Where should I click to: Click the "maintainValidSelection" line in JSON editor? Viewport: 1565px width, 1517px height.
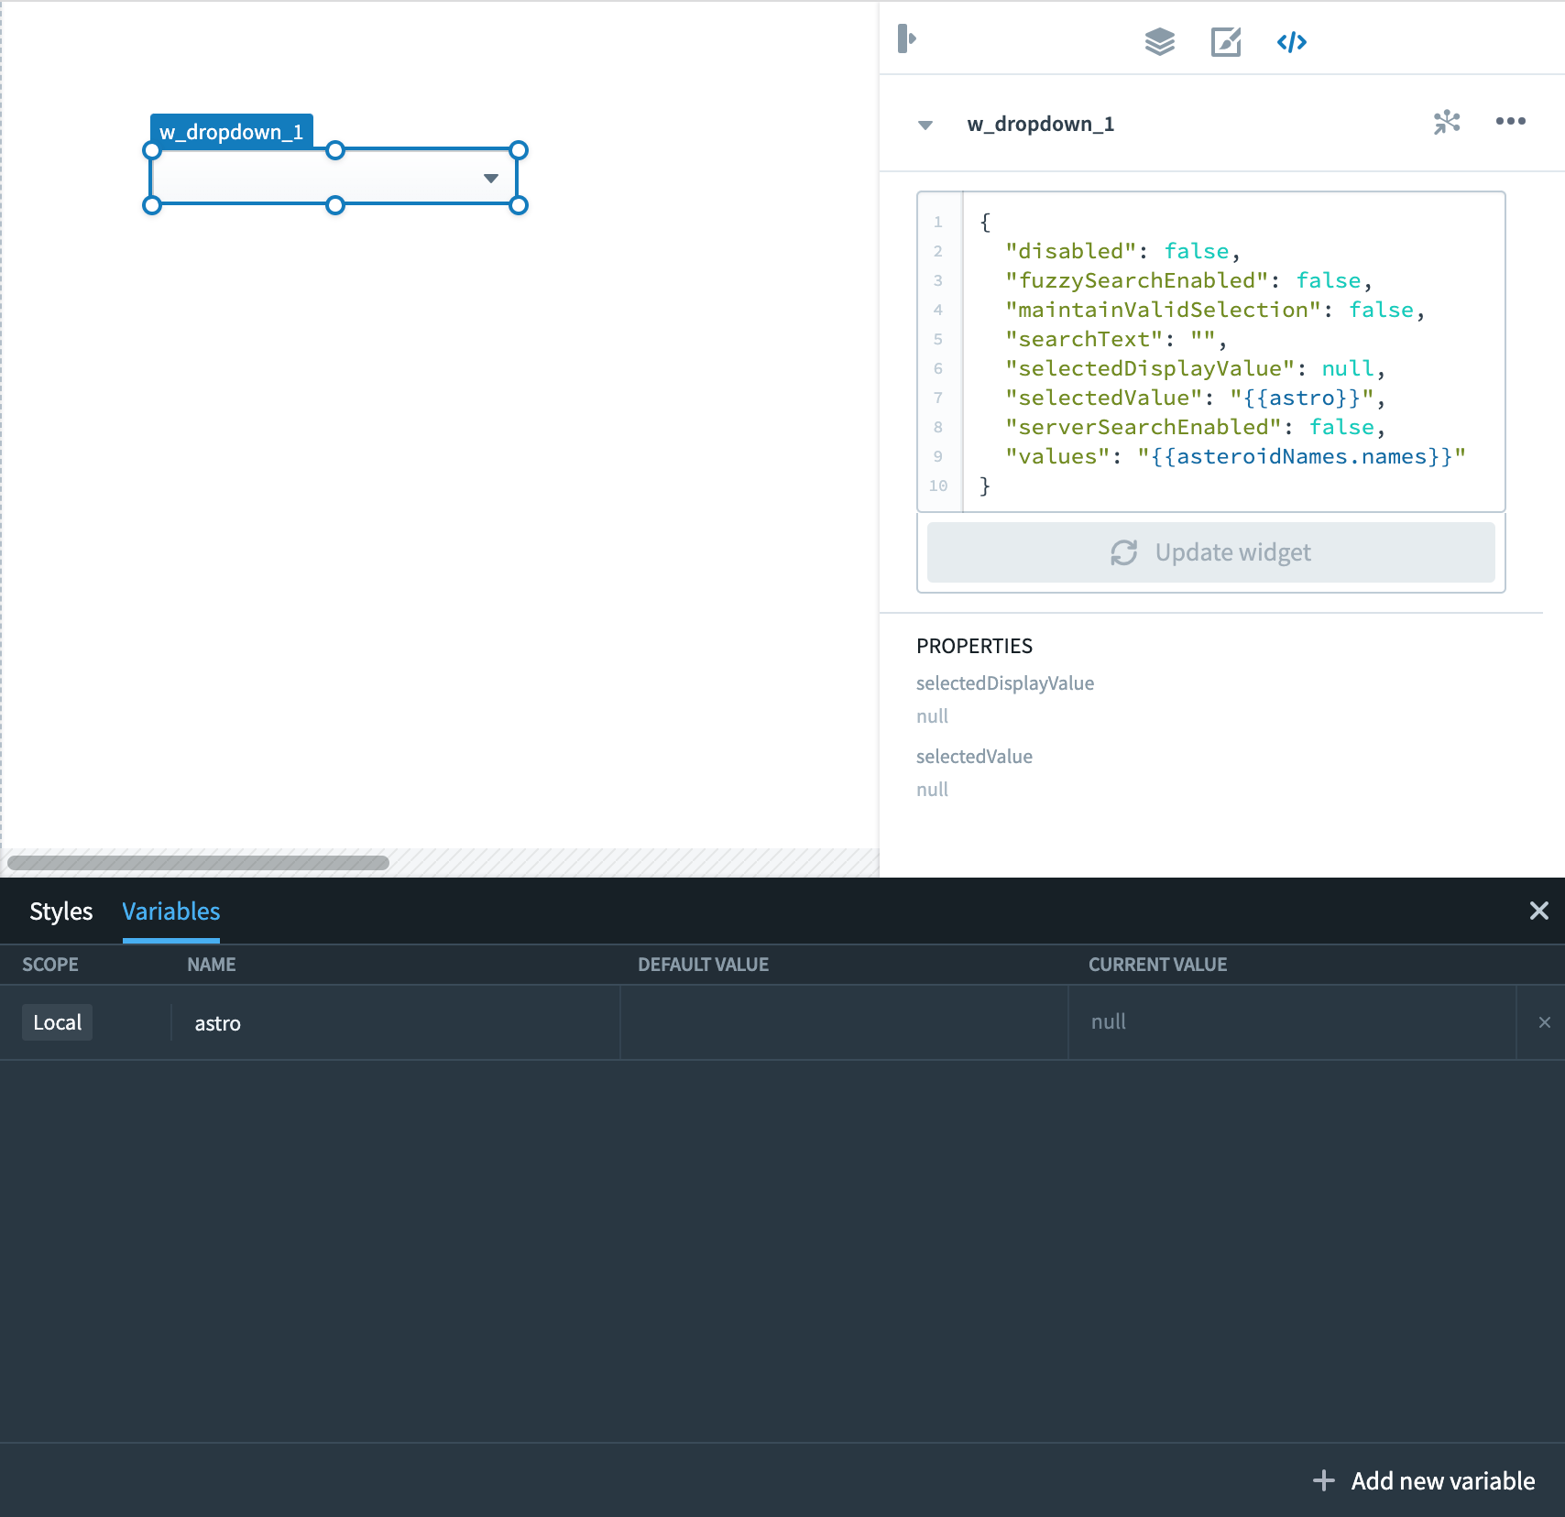(1215, 310)
